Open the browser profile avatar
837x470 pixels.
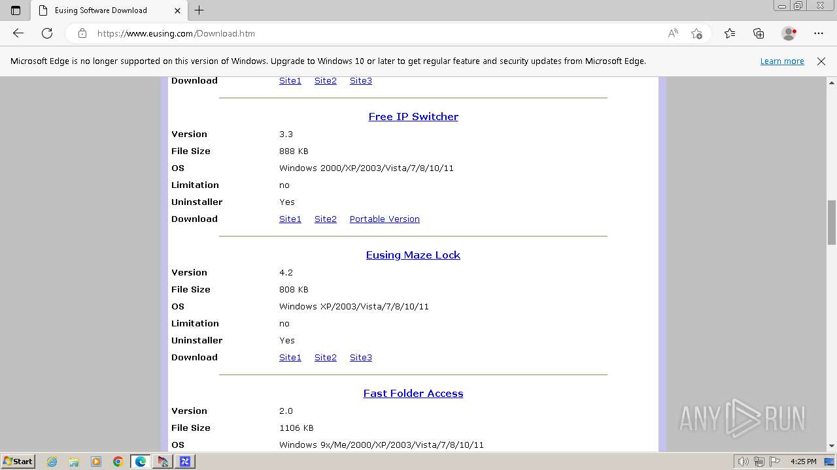click(789, 33)
